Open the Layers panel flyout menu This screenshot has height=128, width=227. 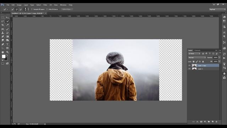click(x=220, y=50)
